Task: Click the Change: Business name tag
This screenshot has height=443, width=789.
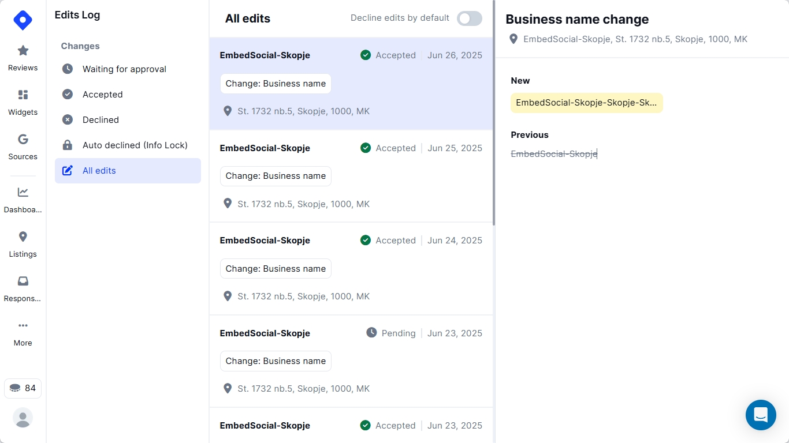Action: point(276,83)
